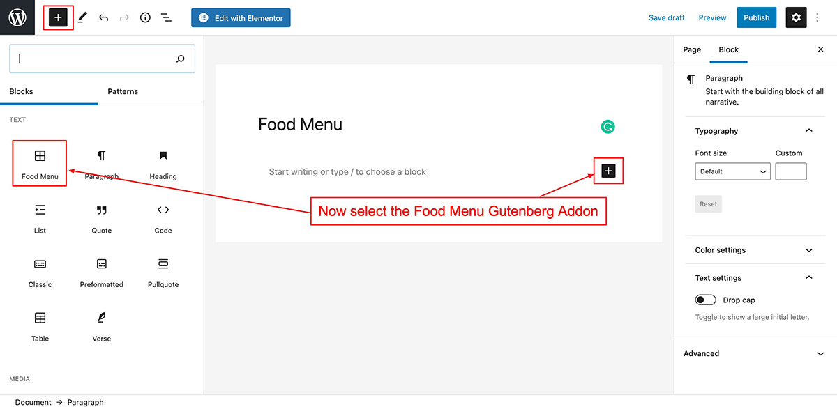This screenshot has width=837, height=409.
Task: Switch to the Patterns tab
Action: 123,91
